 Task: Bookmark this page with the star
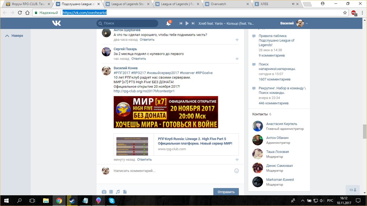pos(345,13)
